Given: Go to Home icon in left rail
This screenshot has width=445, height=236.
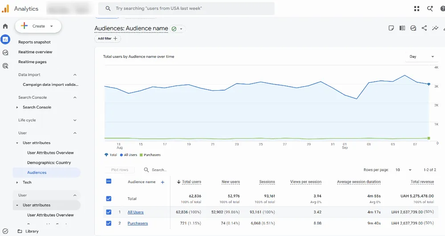Looking at the screenshot, I should 5,26.
